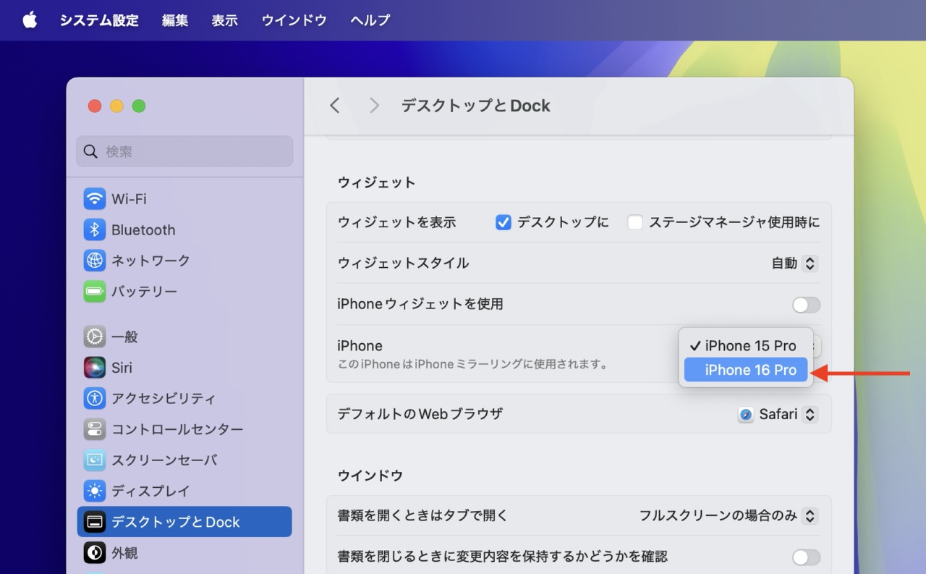Enable iPhoneウィジェットを使用 switch
Viewport: 926px width, 574px height.
[807, 305]
